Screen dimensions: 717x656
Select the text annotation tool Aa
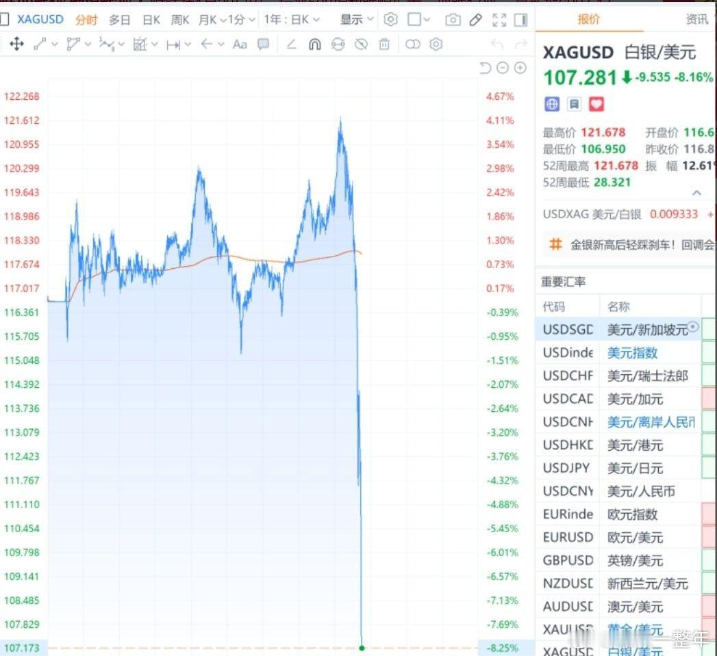240,44
